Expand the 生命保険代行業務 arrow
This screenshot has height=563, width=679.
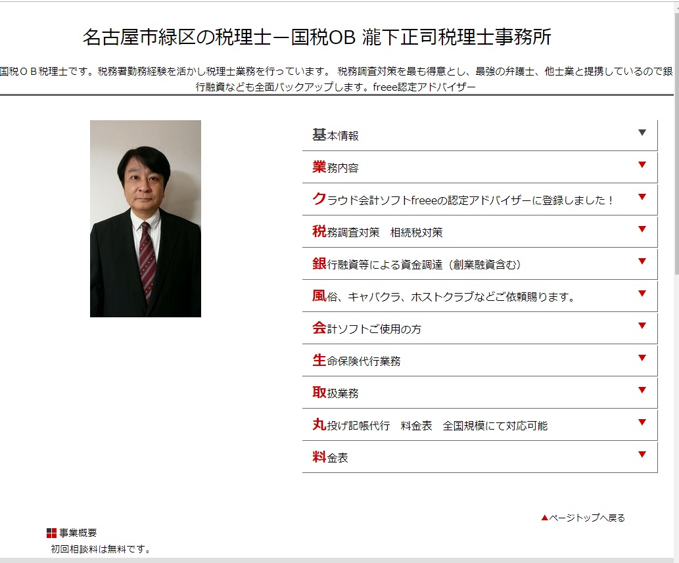coord(642,358)
